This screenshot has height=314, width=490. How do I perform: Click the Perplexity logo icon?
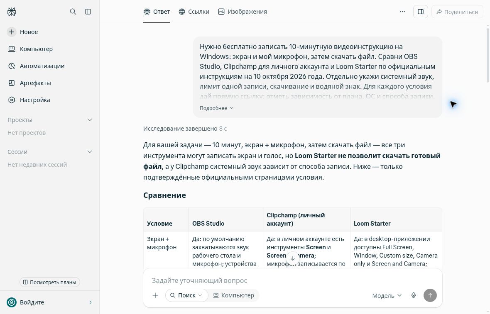(x=12, y=12)
